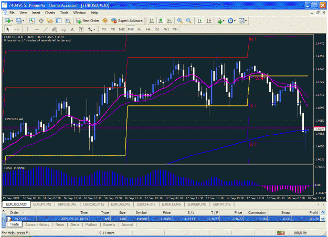The image size is (328, 237).
Task: Open the Experts terminal tab
Action: point(109,224)
